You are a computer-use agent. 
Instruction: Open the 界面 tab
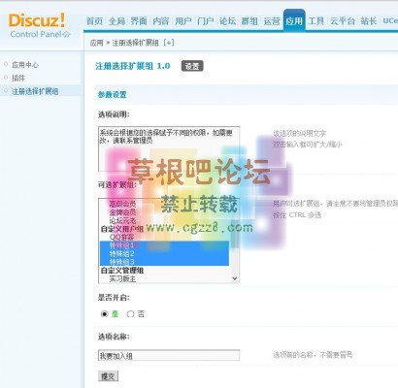pos(139,21)
